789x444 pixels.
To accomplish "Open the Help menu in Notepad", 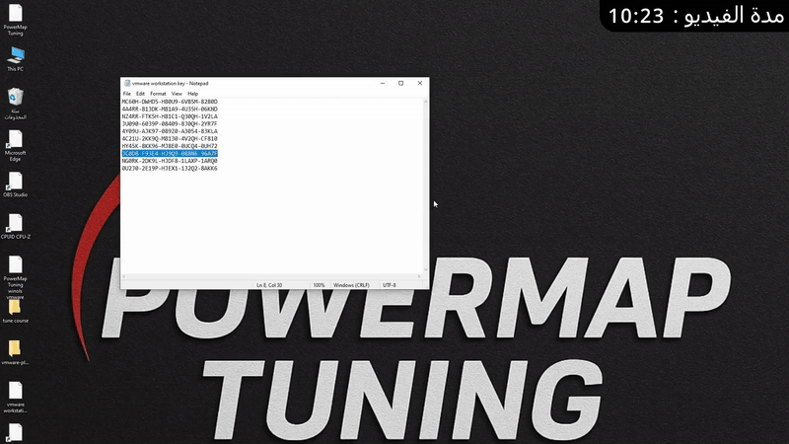I will 193,94.
